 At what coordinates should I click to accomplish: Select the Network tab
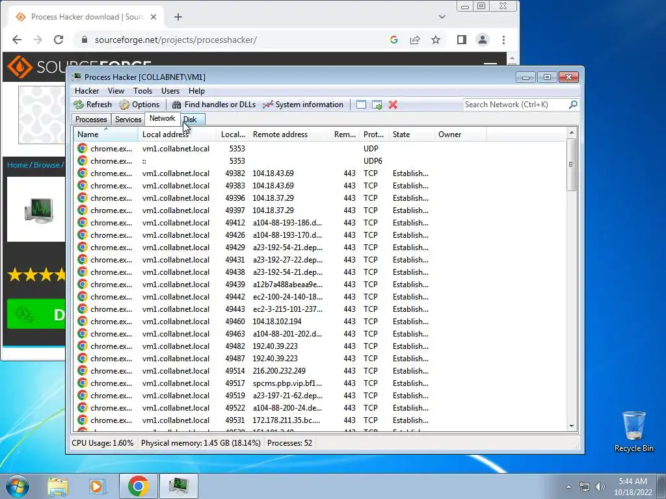click(x=162, y=118)
